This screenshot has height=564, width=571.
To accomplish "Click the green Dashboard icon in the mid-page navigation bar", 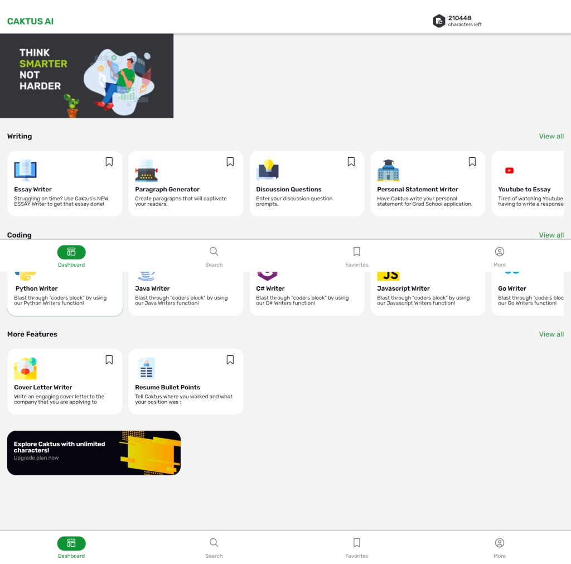I will coord(71,252).
